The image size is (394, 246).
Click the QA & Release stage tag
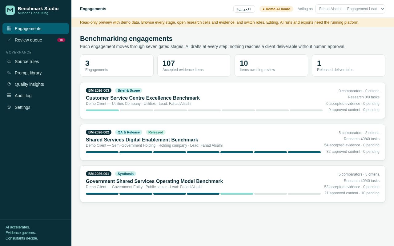[129, 132]
